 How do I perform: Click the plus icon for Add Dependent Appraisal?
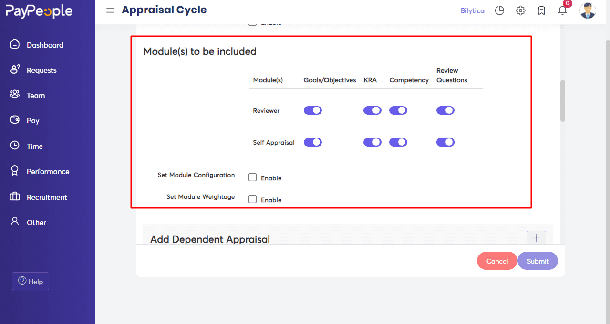pyautogui.click(x=537, y=238)
